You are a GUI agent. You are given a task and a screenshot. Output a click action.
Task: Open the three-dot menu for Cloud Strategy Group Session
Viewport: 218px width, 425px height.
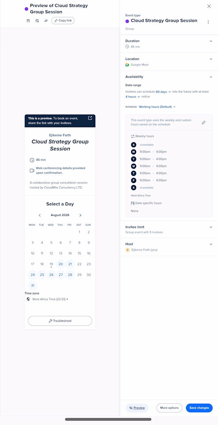click(x=208, y=22)
